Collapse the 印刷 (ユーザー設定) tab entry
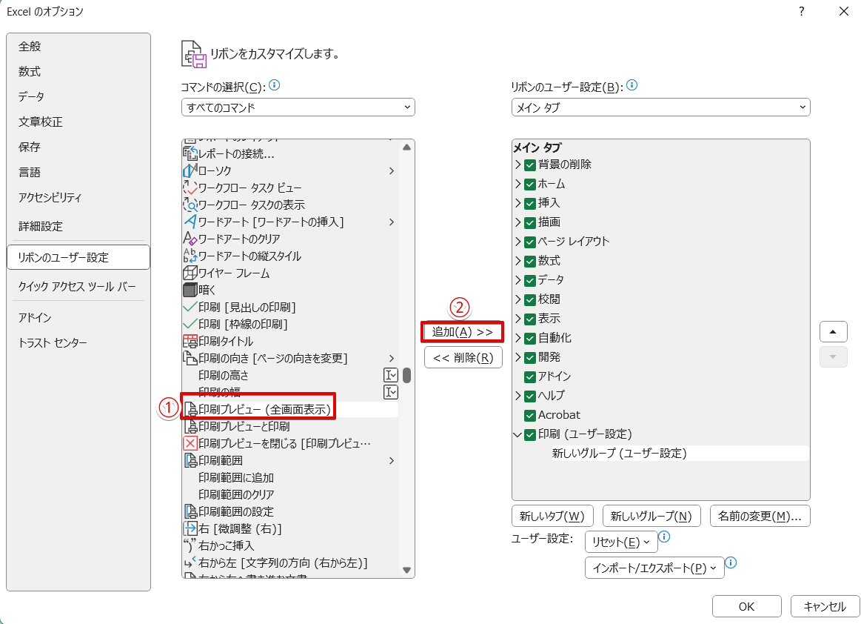This screenshot has width=861, height=624. click(x=518, y=434)
